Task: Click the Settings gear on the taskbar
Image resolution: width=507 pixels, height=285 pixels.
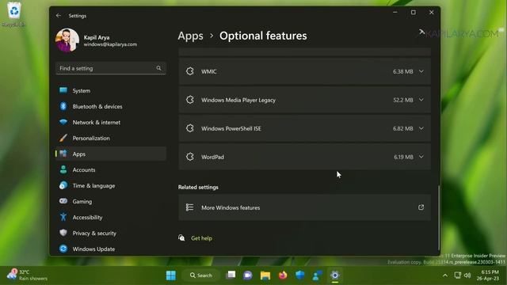Action: click(335, 275)
